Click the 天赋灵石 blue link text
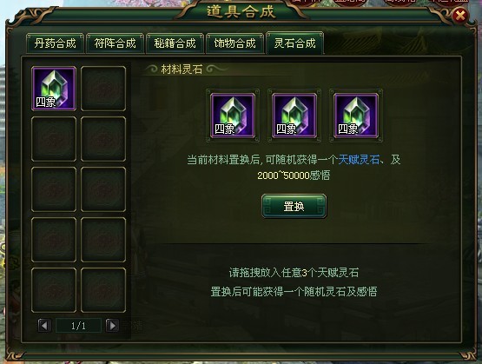Image resolution: width=482 pixels, height=364 pixels. (x=359, y=160)
